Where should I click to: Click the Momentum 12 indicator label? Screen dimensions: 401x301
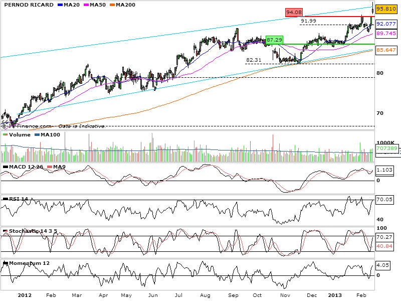[x=29, y=263]
